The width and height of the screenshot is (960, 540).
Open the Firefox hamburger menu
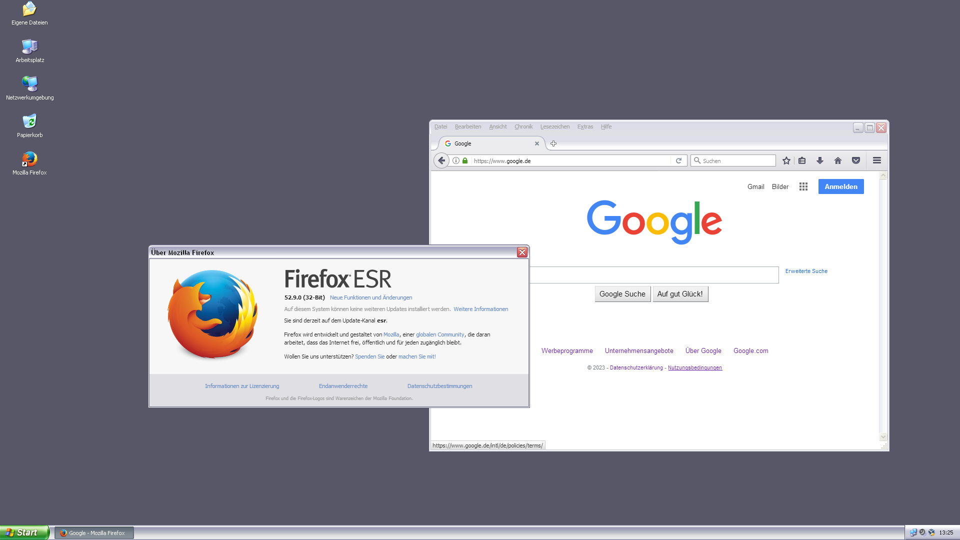coord(877,160)
